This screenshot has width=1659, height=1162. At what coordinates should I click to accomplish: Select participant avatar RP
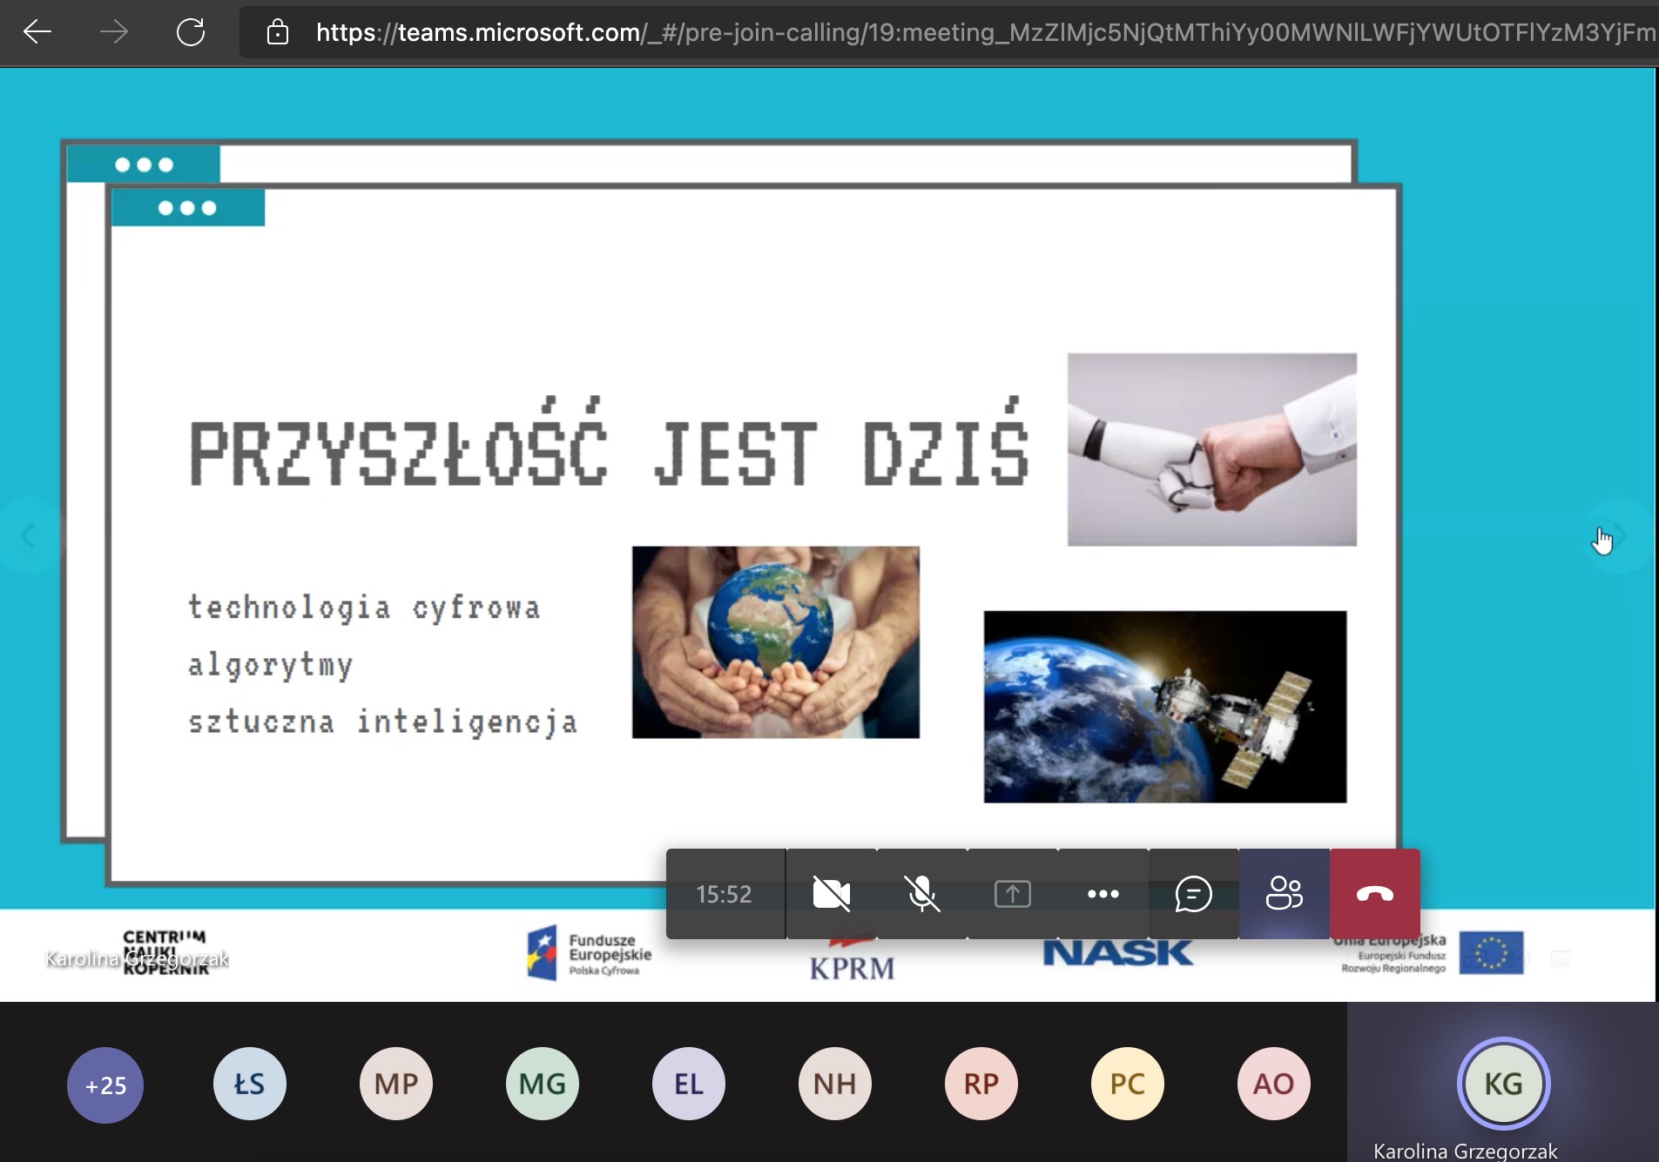tap(981, 1084)
